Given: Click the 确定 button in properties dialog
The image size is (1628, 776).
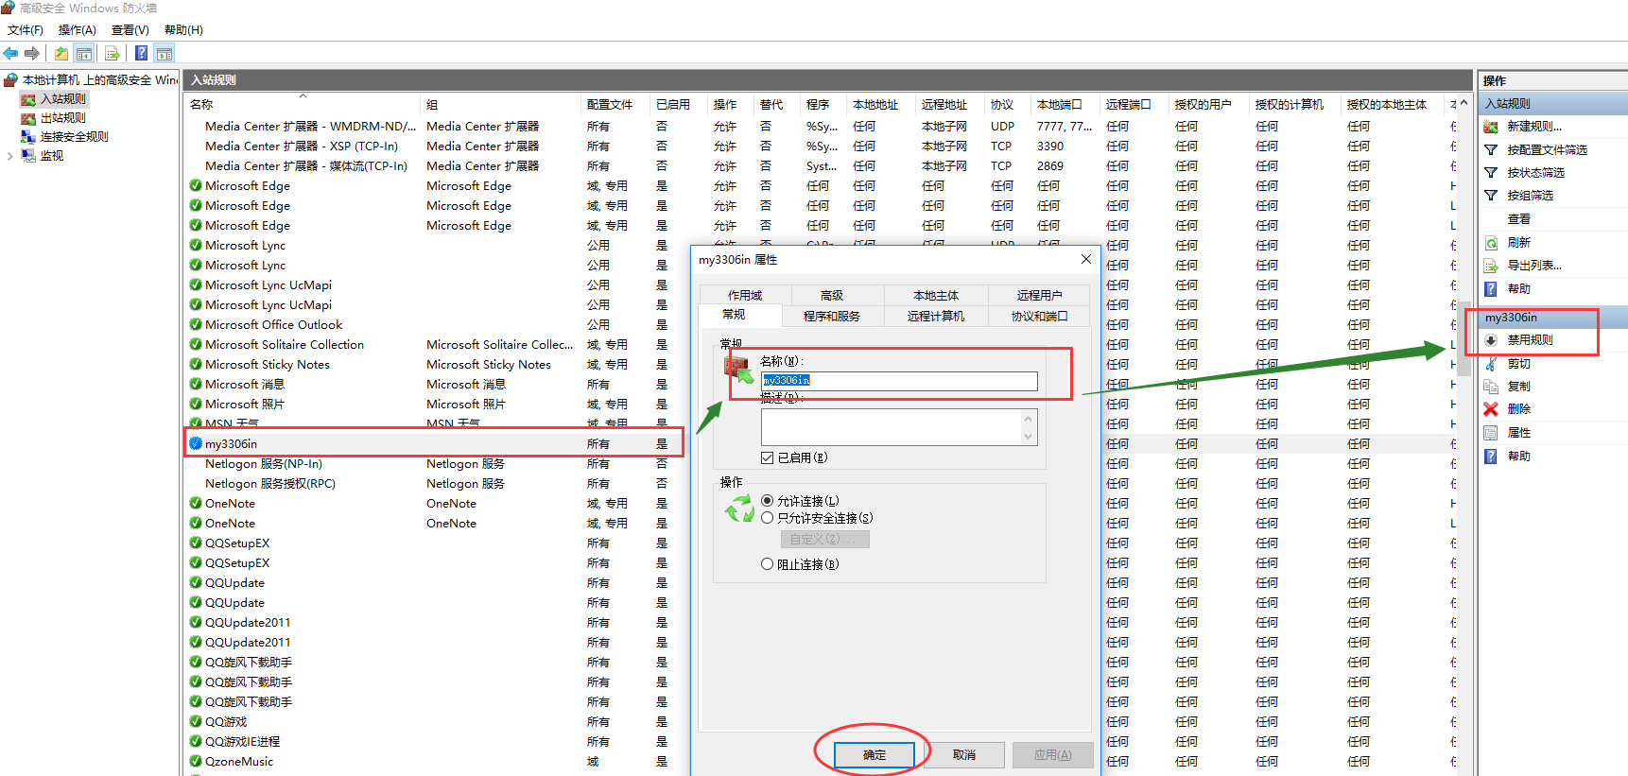Looking at the screenshot, I should tap(875, 754).
